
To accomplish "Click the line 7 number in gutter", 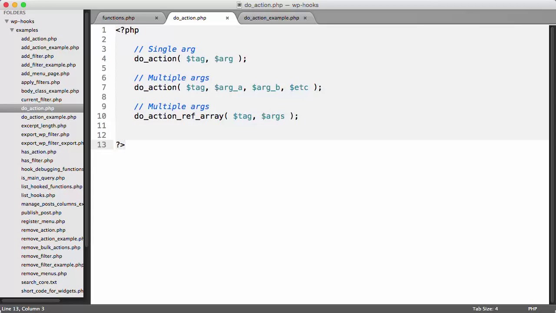I will pyautogui.click(x=104, y=87).
